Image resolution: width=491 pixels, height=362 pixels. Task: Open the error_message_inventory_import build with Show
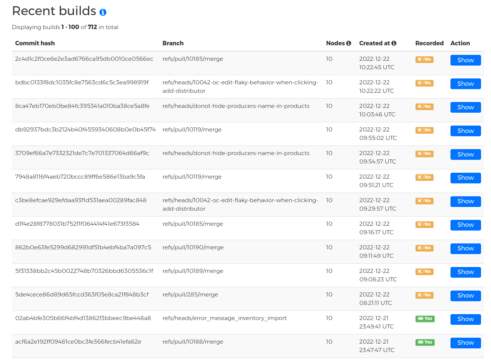pyautogui.click(x=465, y=319)
